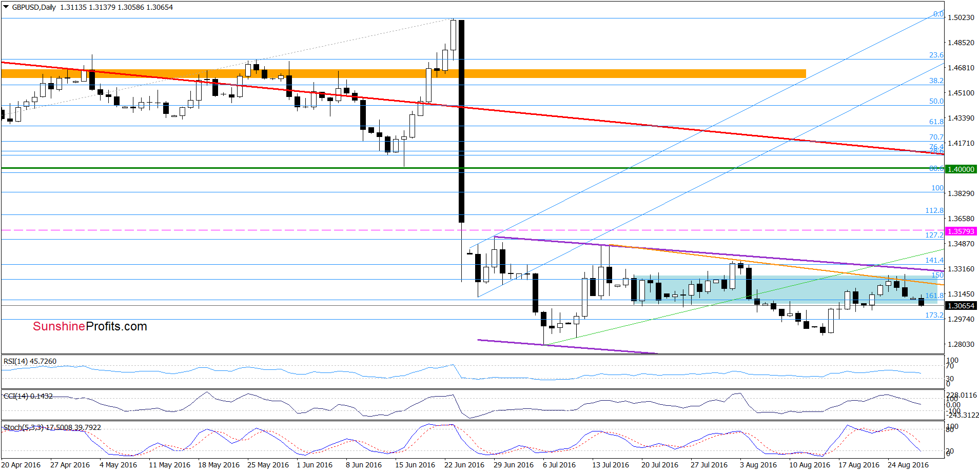Select the magenta 1.35793 level price tag
This screenshot has height=472, width=979.
pyautogui.click(x=961, y=231)
